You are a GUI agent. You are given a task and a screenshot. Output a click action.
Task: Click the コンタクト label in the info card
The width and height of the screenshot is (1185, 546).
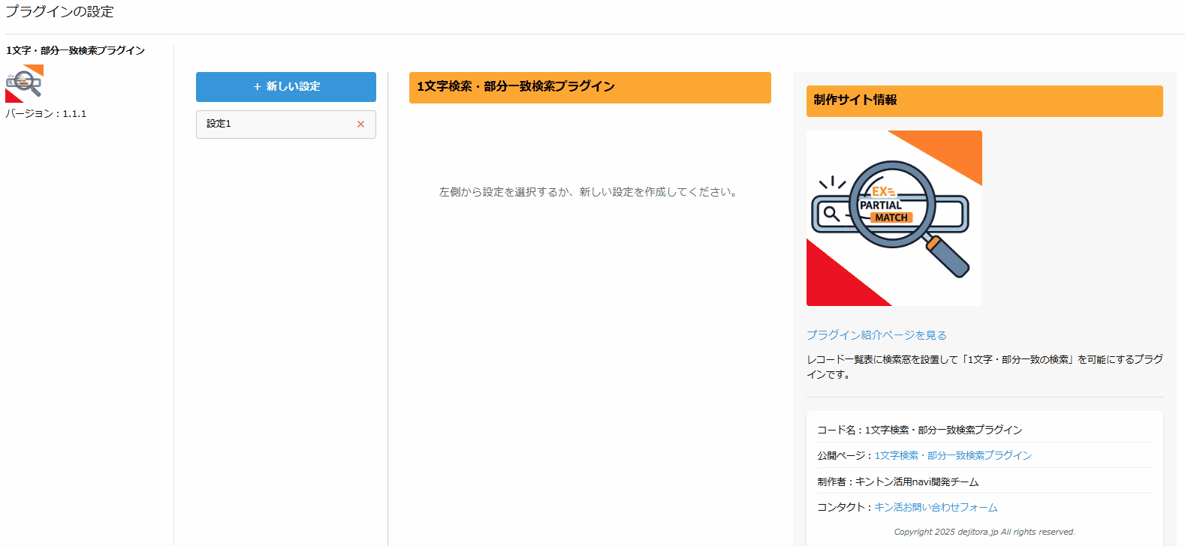click(843, 507)
